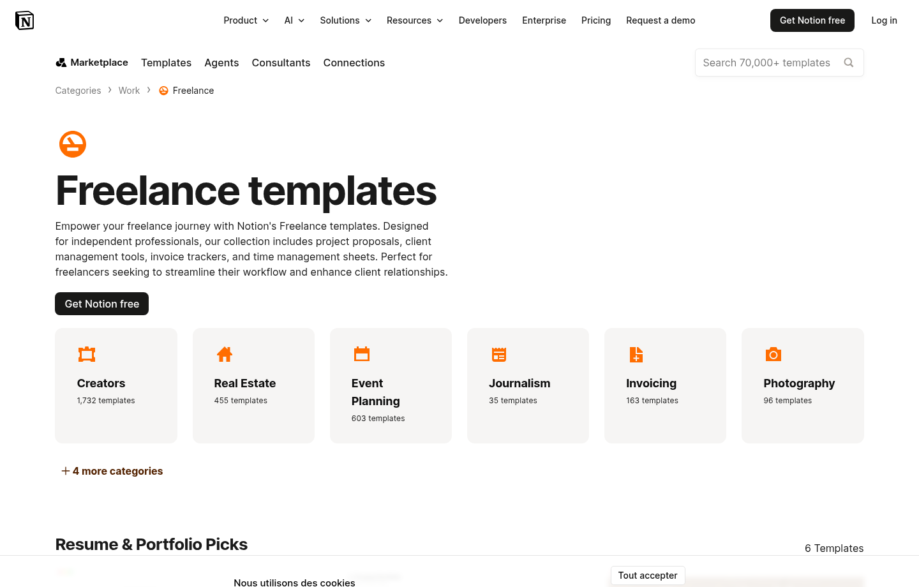Click the Creators card icon
919x587 pixels.
click(87, 354)
